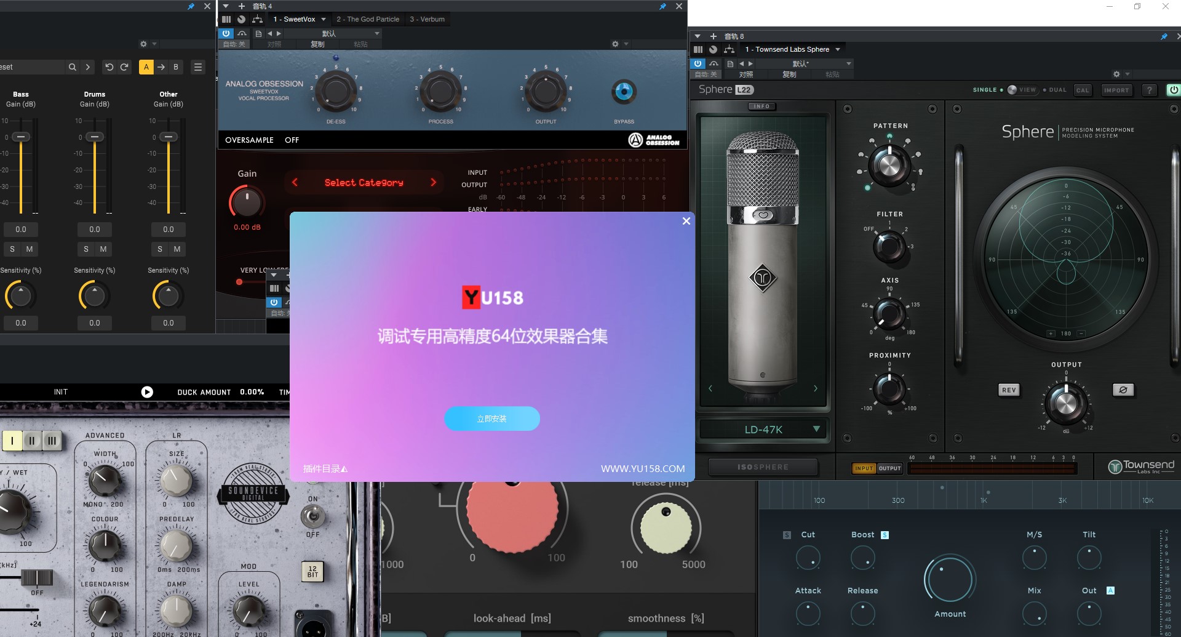Toggle SweetVox plugin power button
Image resolution: width=1181 pixels, height=637 pixels.
click(x=226, y=33)
